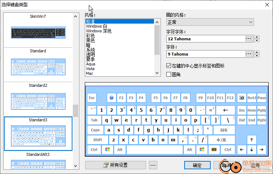Decrease the 字体 size with down spinner

(257, 56)
